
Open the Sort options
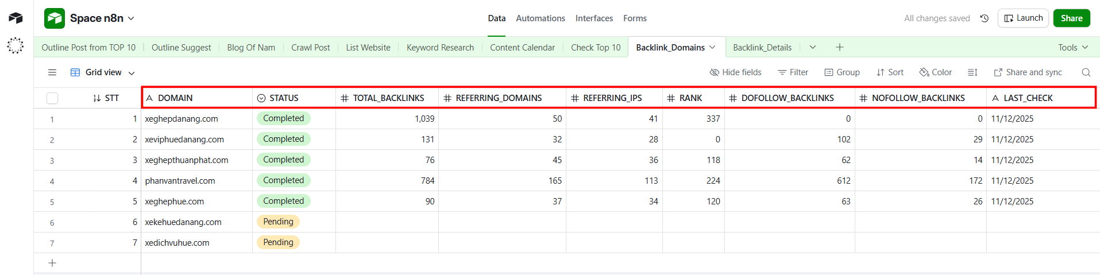click(890, 72)
